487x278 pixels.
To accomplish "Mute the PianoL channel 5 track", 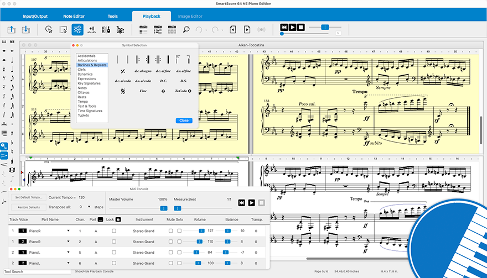I will click(170, 252).
